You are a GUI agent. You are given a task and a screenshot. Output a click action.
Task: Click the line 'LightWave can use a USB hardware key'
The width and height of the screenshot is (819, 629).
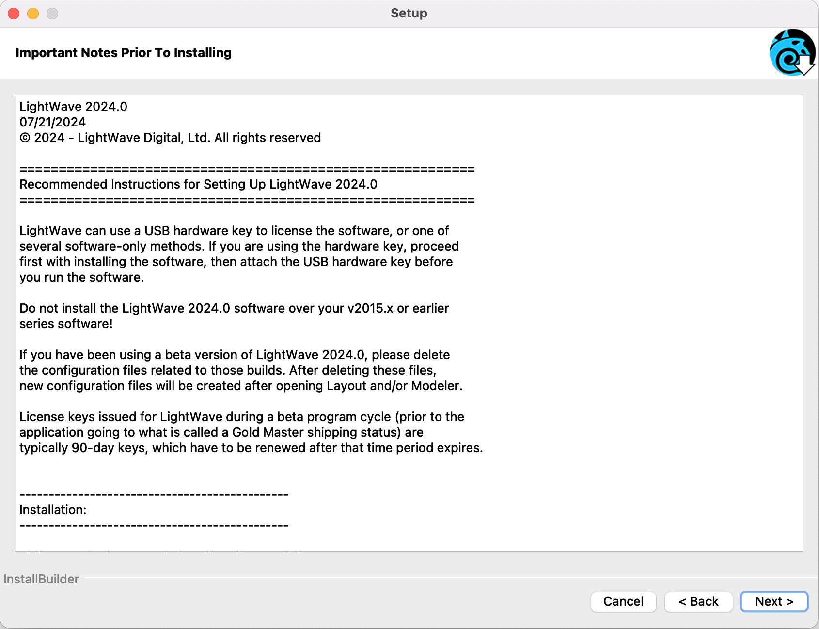click(x=234, y=231)
